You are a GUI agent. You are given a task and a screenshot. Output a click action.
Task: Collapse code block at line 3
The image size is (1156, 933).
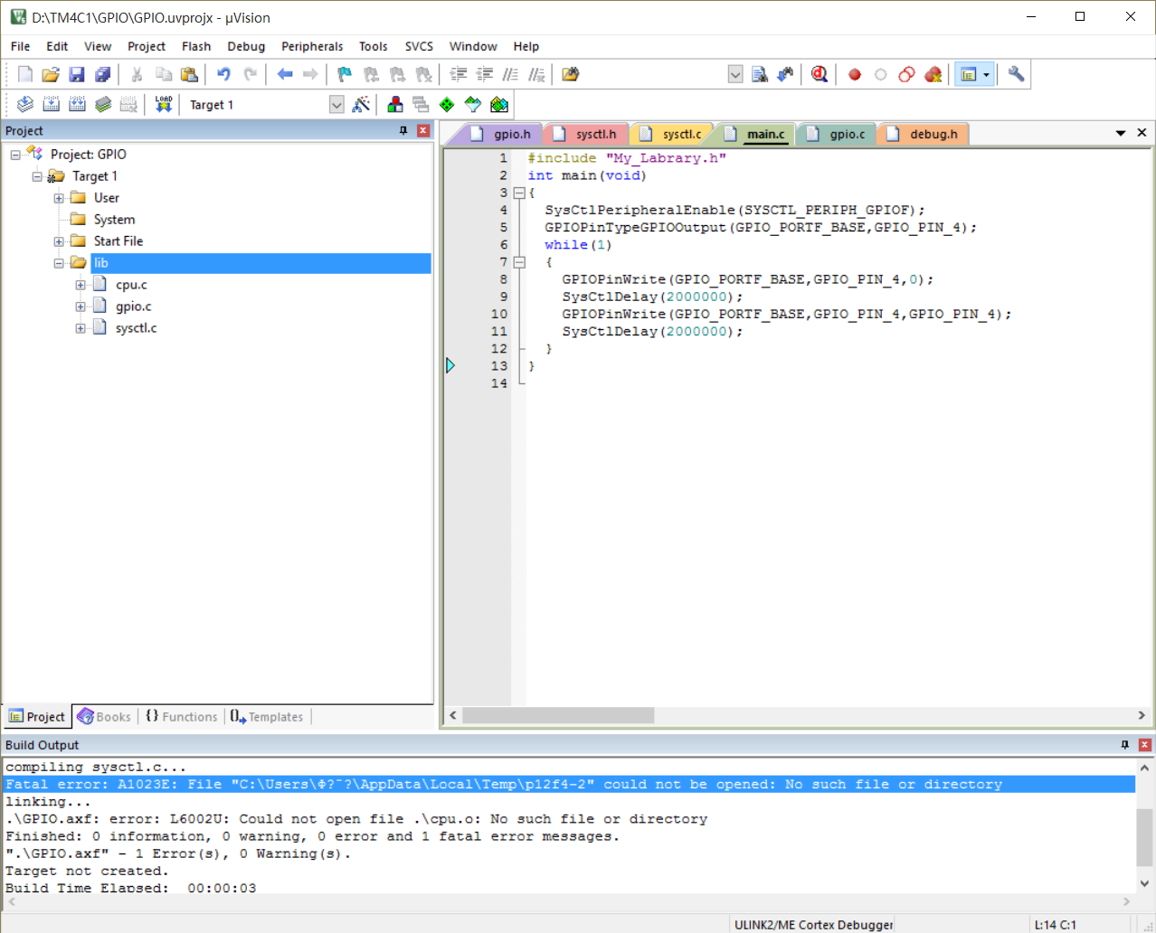click(519, 193)
